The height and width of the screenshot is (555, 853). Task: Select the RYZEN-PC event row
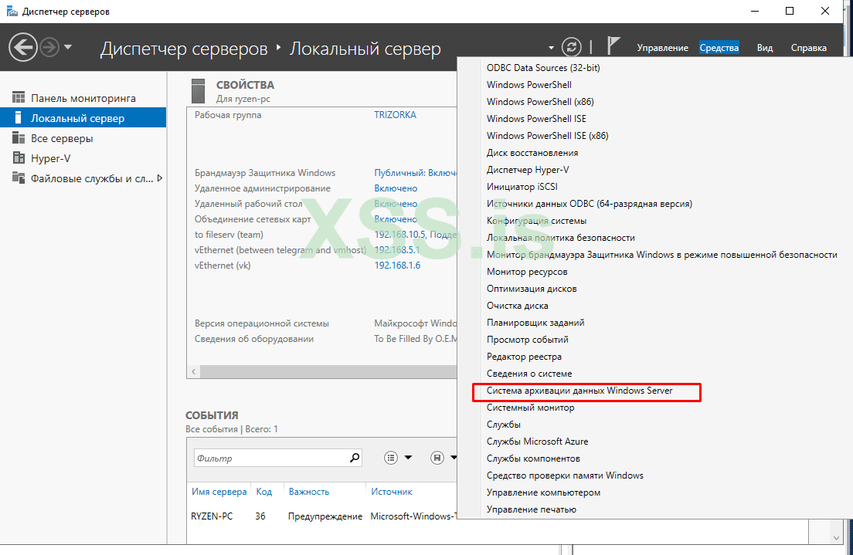[322, 516]
